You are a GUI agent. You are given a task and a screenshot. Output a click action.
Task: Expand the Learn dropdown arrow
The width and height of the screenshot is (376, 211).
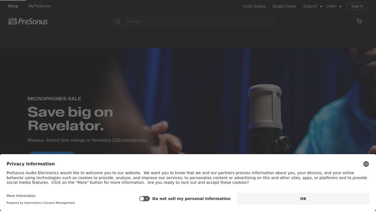[x=340, y=6]
